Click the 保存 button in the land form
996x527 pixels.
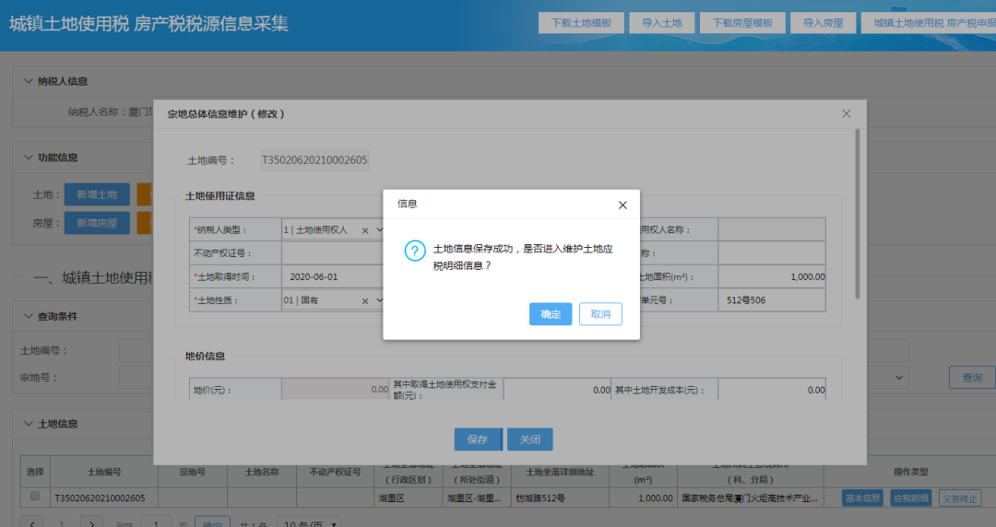478,439
